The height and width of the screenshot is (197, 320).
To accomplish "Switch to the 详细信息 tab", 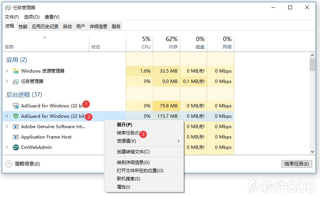I will click(x=98, y=27).
